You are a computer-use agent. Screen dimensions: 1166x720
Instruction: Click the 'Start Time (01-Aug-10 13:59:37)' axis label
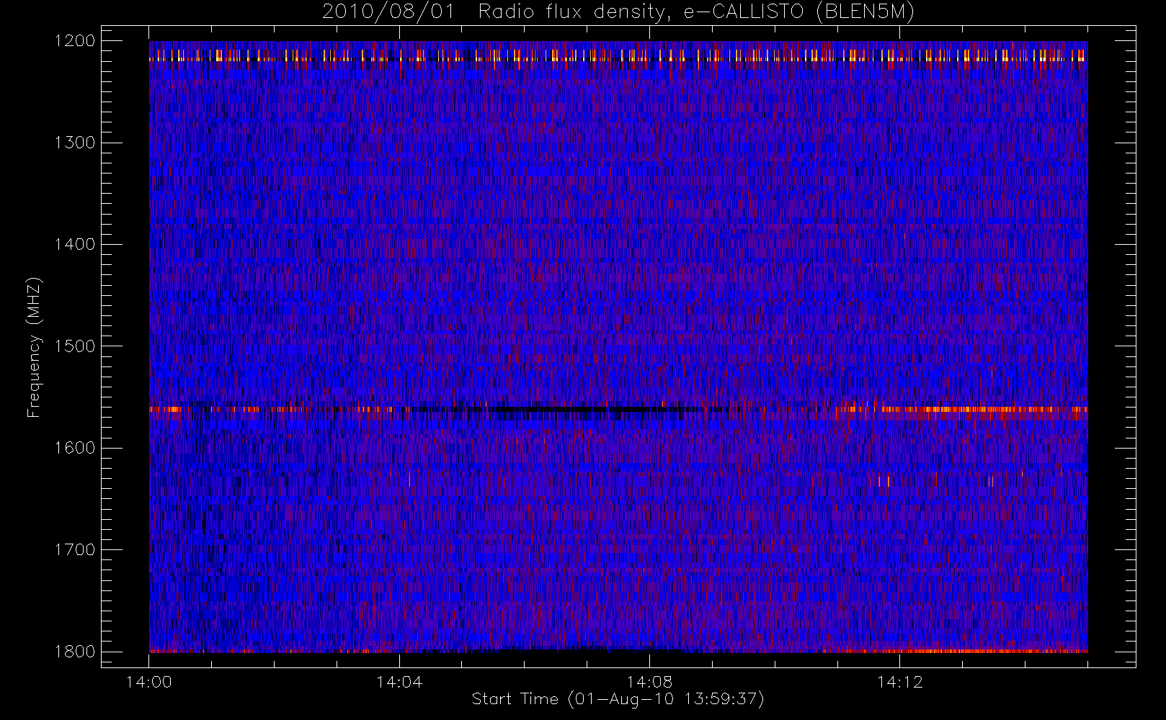pyautogui.click(x=618, y=699)
